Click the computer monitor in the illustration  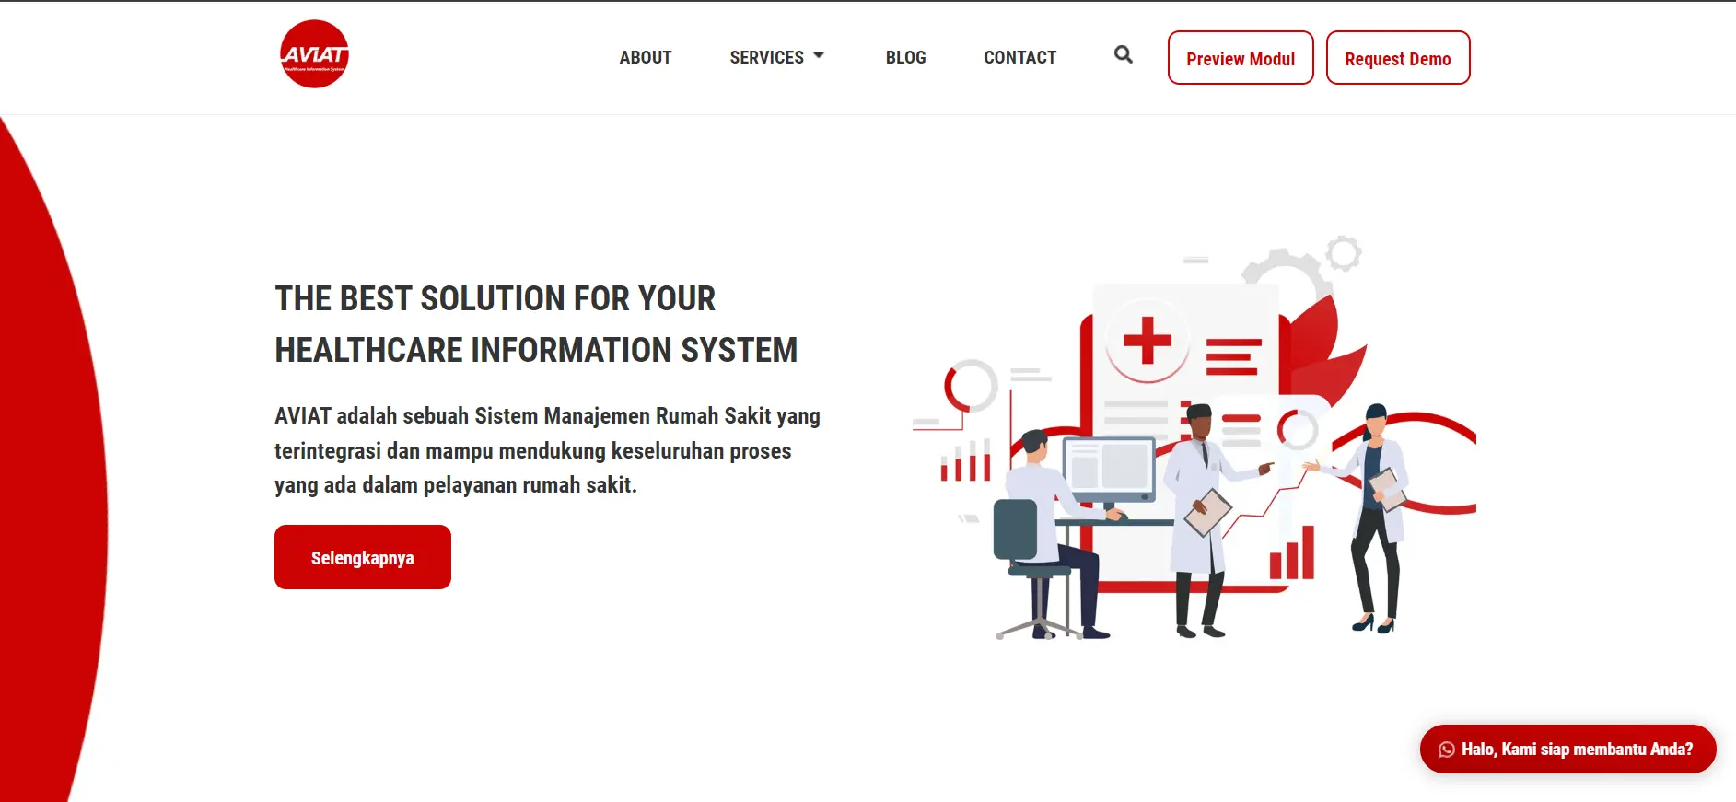tap(1109, 467)
